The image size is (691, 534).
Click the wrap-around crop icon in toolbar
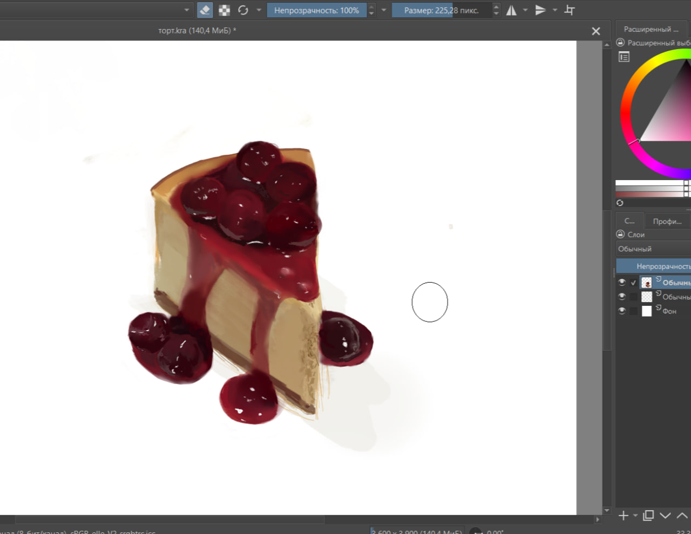point(570,10)
